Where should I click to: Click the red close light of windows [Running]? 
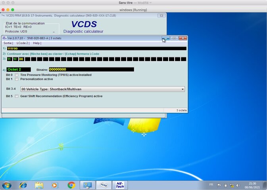(x=3, y=9)
